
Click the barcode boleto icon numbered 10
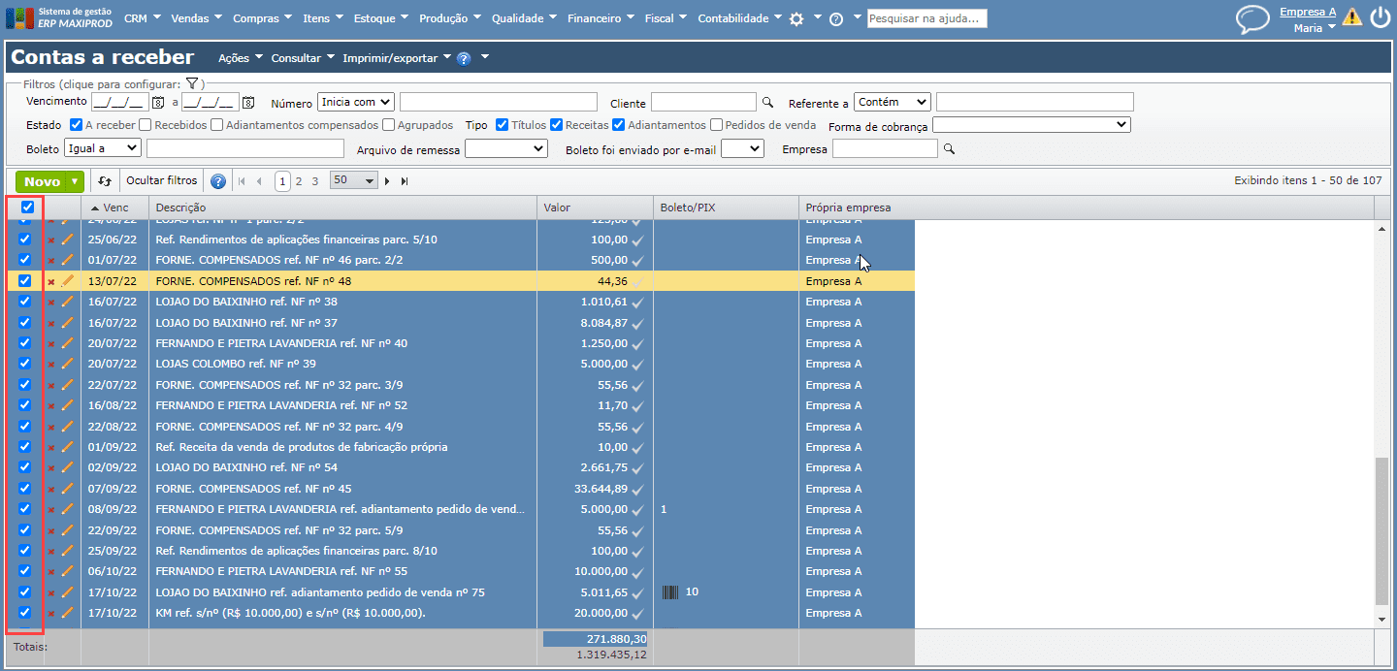[670, 591]
